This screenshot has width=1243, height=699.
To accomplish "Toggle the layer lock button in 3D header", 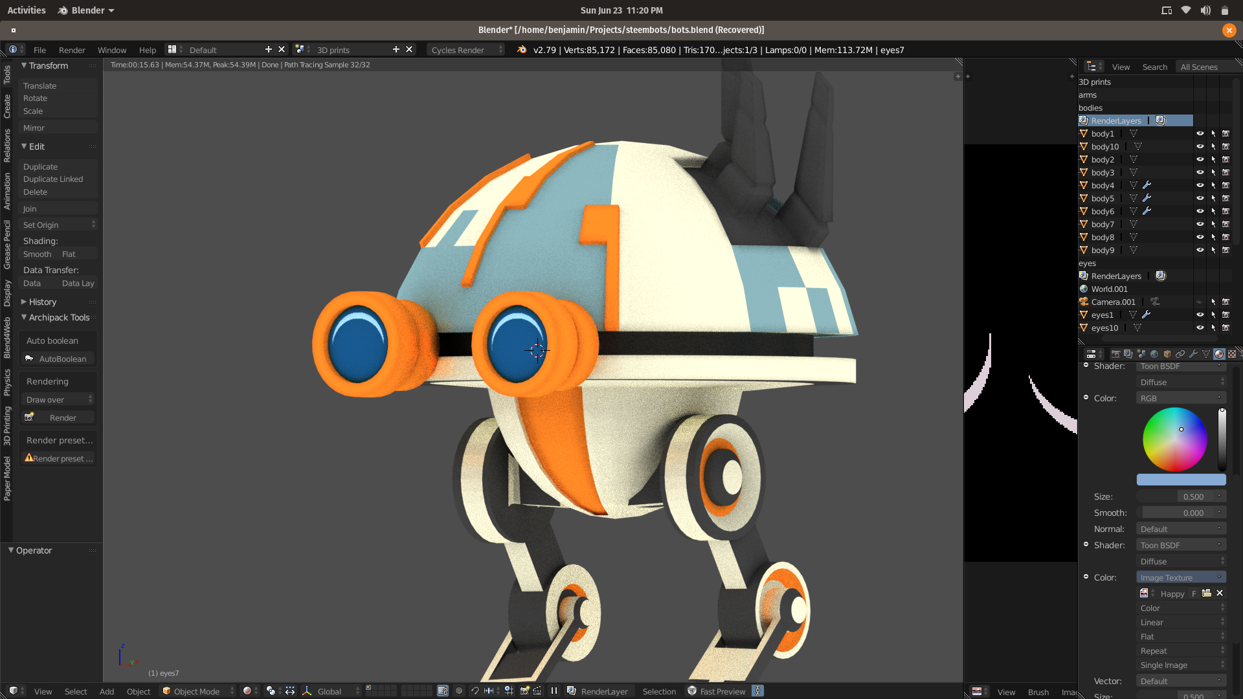I will (x=443, y=691).
